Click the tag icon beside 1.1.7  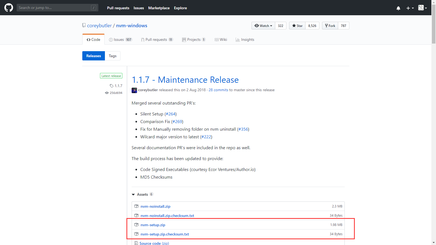(x=111, y=86)
